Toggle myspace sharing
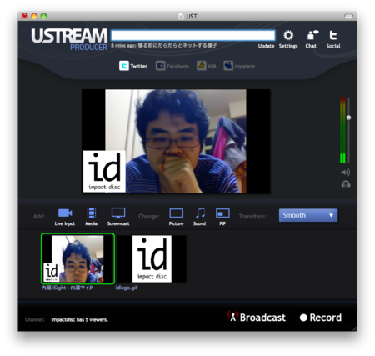 (x=239, y=66)
